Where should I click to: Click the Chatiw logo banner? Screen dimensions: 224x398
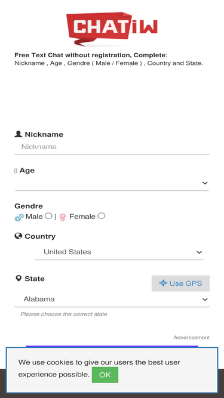point(112,29)
